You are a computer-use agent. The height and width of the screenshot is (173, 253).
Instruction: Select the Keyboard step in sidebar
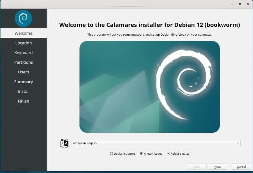[24, 53]
